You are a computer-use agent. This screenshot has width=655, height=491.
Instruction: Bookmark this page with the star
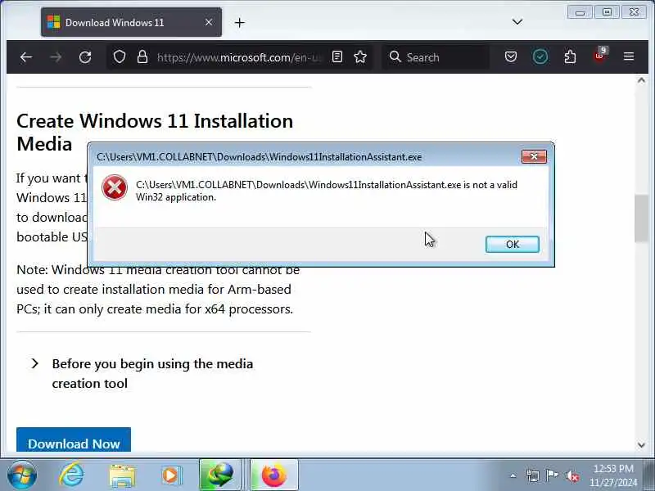pyautogui.click(x=360, y=56)
